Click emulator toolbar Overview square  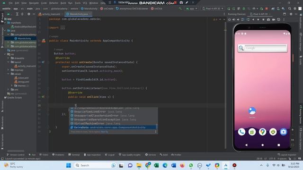(x=263, y=19)
